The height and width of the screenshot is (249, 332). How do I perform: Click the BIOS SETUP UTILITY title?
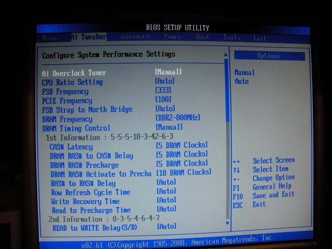[177, 28]
